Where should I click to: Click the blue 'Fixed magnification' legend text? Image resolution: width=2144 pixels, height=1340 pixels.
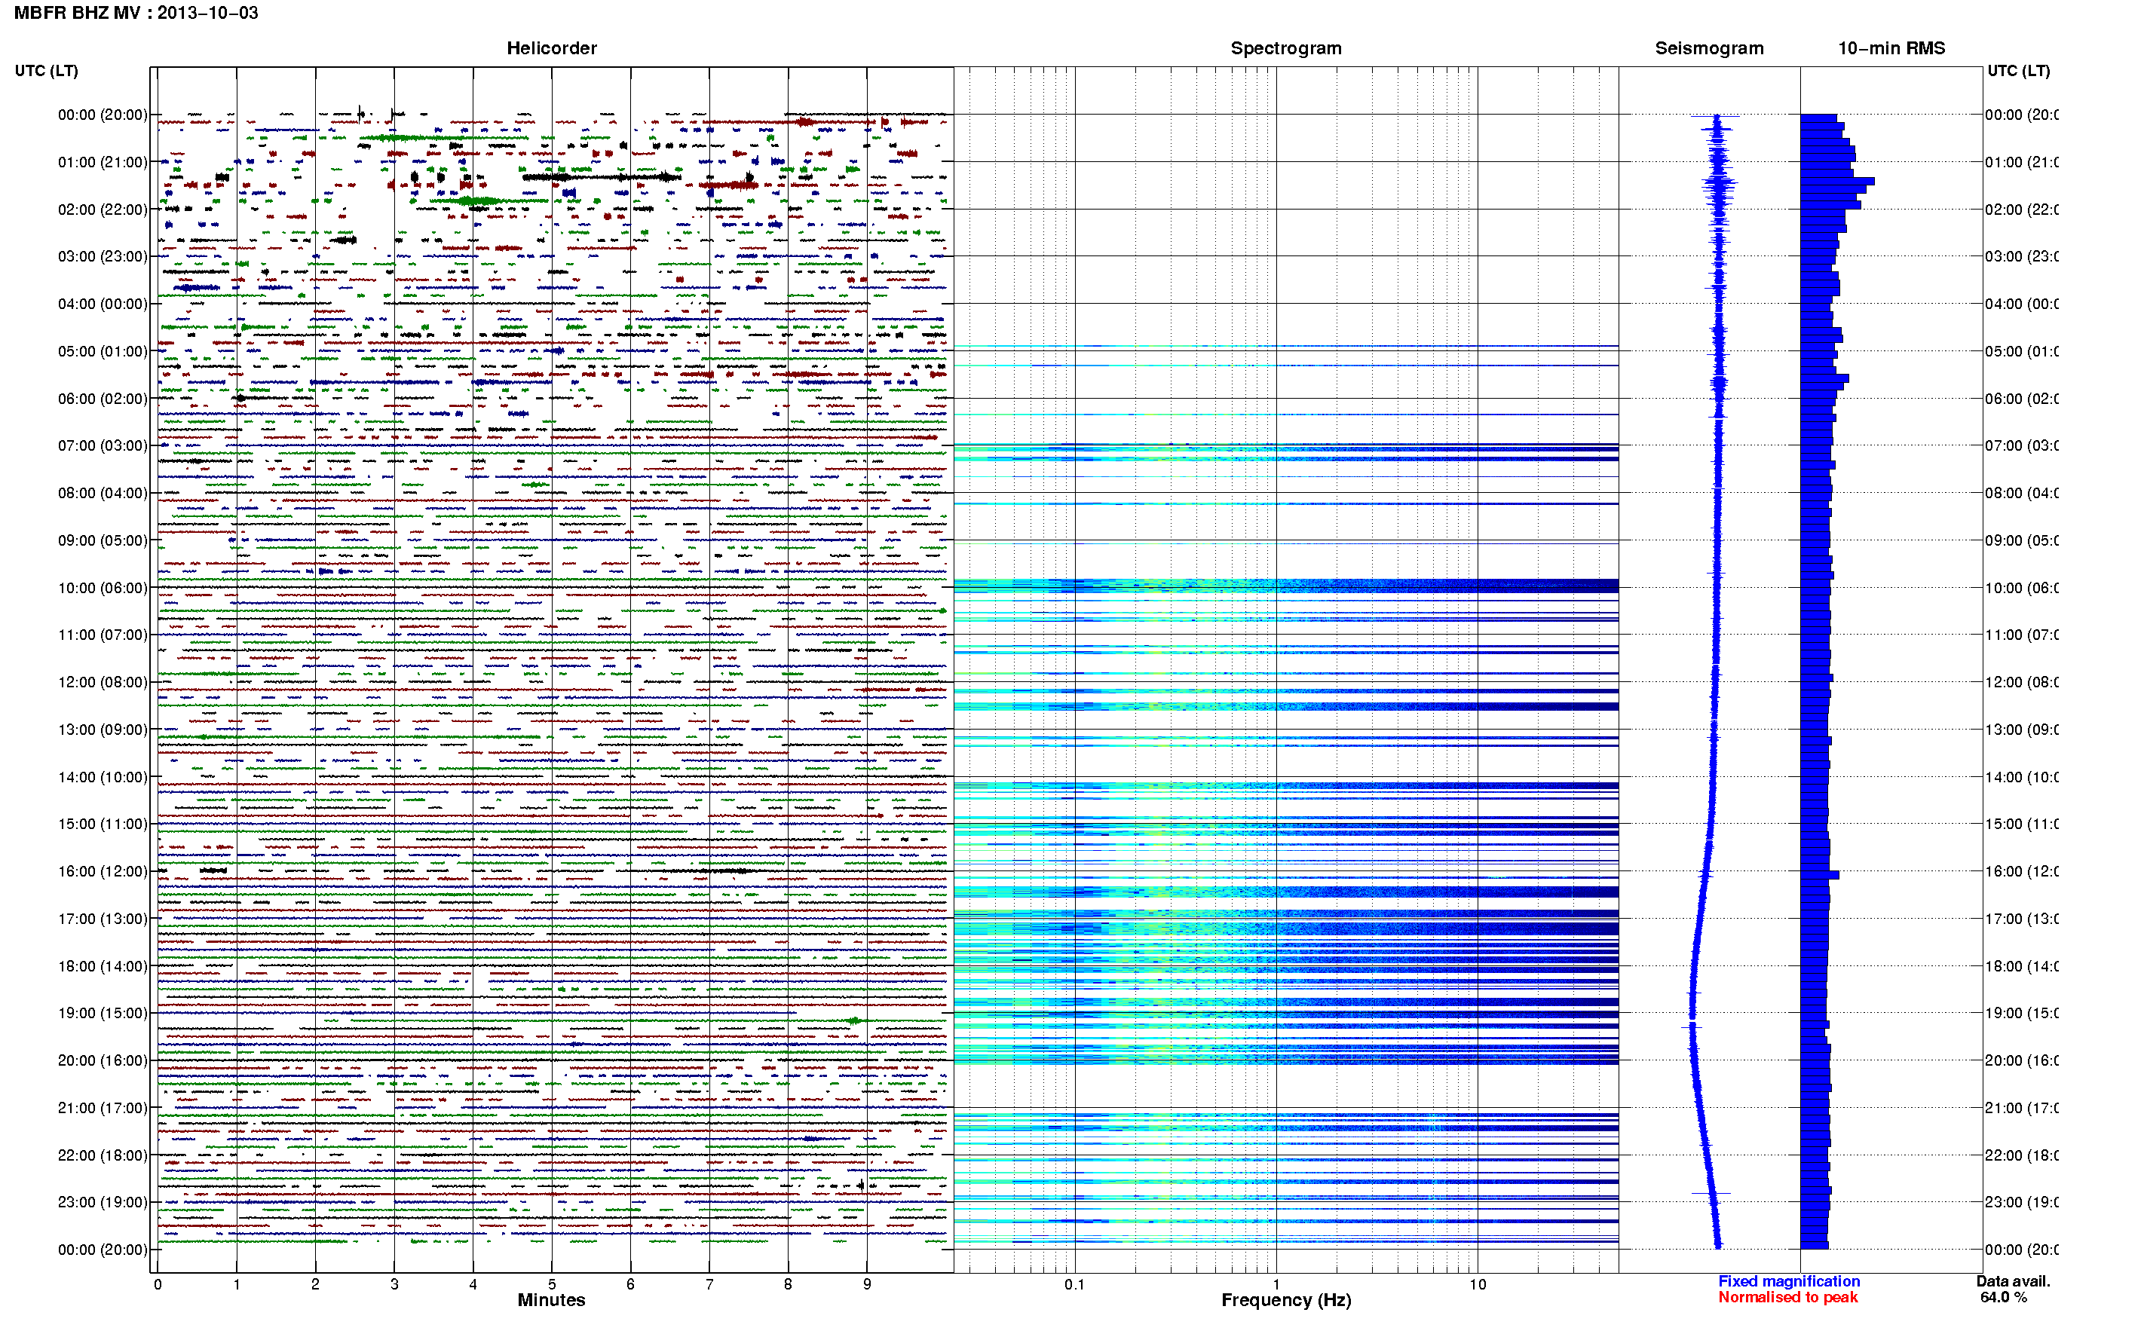1789,1281
